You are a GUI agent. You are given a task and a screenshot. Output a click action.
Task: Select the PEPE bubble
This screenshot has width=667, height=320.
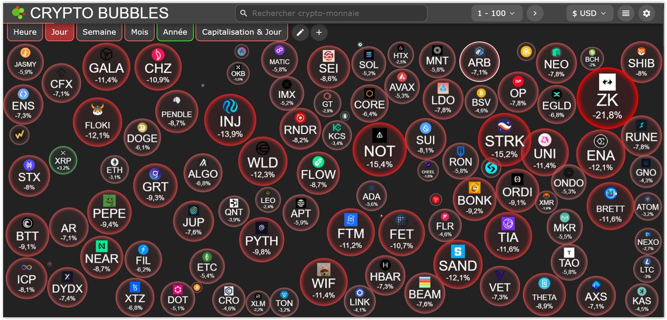point(109,211)
